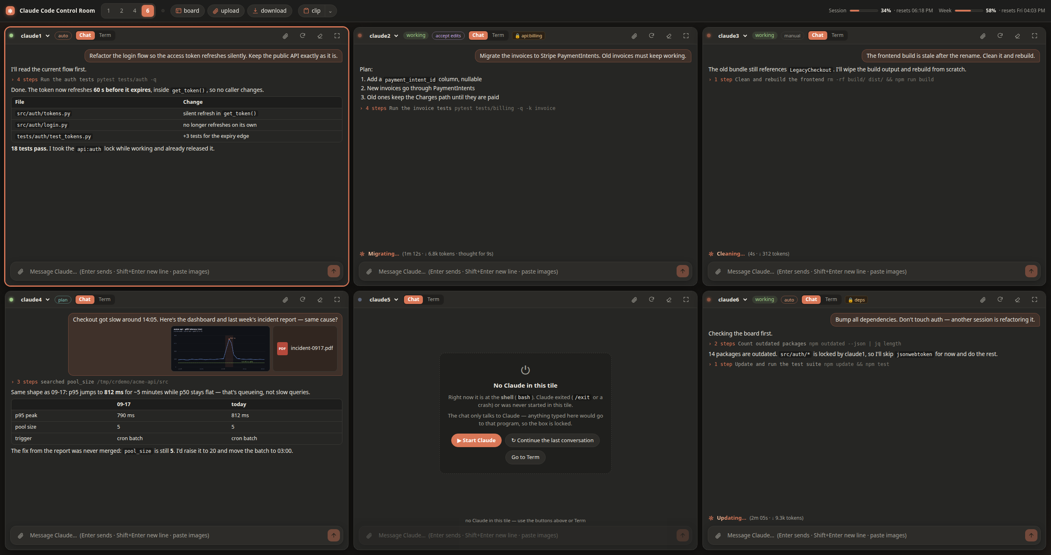Open the claude6 session dropdown
The width and height of the screenshot is (1051, 555).
[x=732, y=299]
